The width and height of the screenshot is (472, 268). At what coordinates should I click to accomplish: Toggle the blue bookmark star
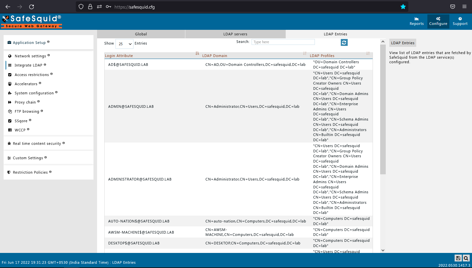click(403, 7)
